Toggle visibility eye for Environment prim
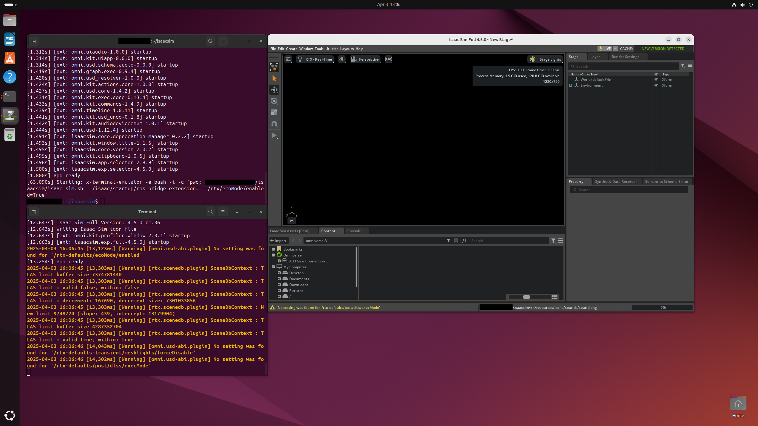The image size is (758, 426). (656, 85)
